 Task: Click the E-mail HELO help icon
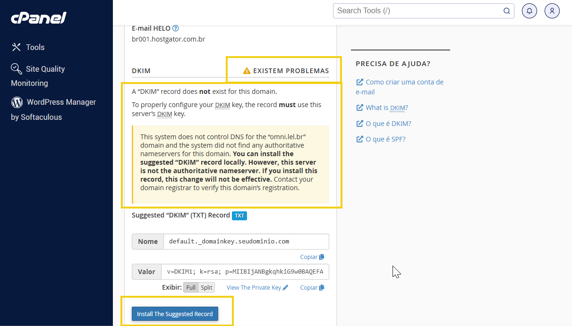(176, 28)
